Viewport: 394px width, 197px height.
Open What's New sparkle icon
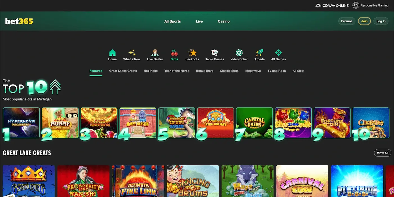[x=132, y=53]
